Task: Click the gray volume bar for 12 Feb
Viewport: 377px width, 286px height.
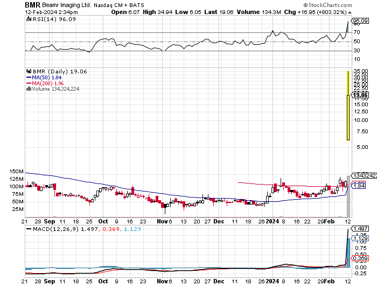Action: pos(348,196)
